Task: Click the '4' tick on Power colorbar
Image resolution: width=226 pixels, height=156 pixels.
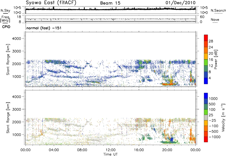Action: 210,78
